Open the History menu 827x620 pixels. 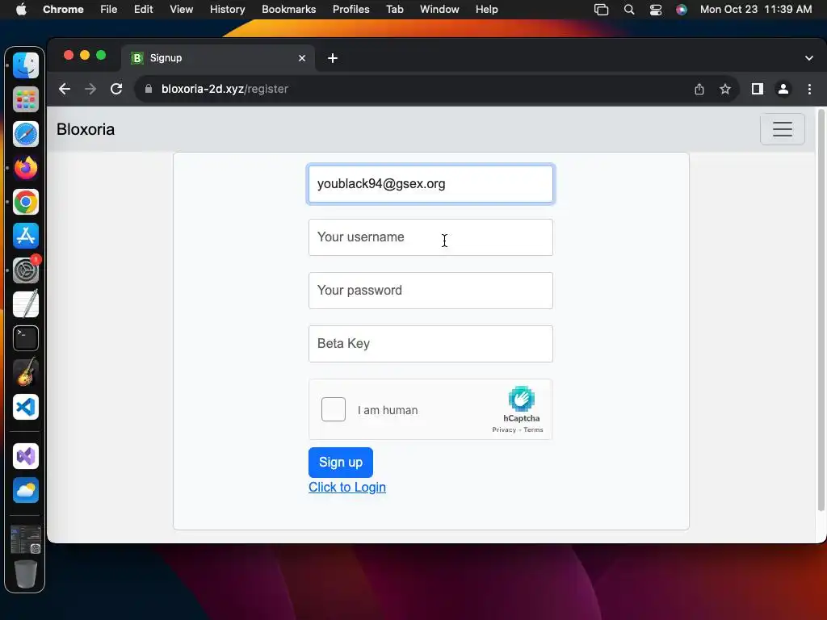click(227, 10)
